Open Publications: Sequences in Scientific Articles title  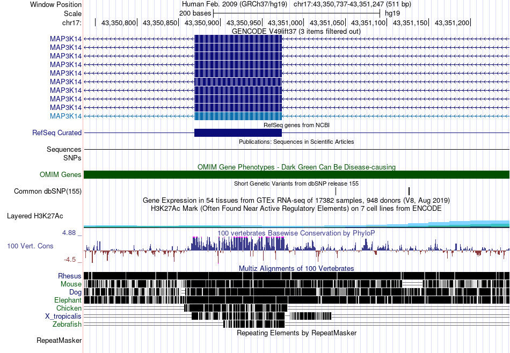pos(296,142)
